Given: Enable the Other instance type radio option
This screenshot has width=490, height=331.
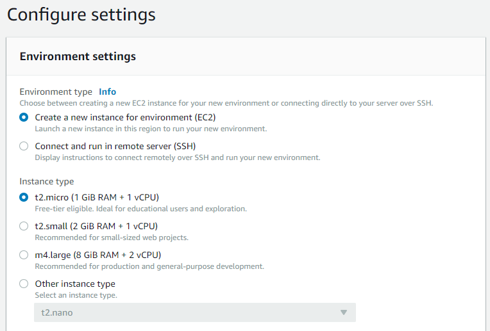Looking at the screenshot, I should point(24,284).
